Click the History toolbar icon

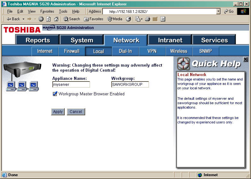tap(128, 19)
